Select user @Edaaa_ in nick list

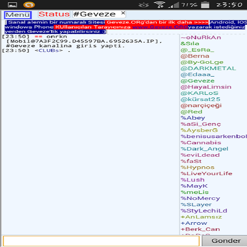197,75
